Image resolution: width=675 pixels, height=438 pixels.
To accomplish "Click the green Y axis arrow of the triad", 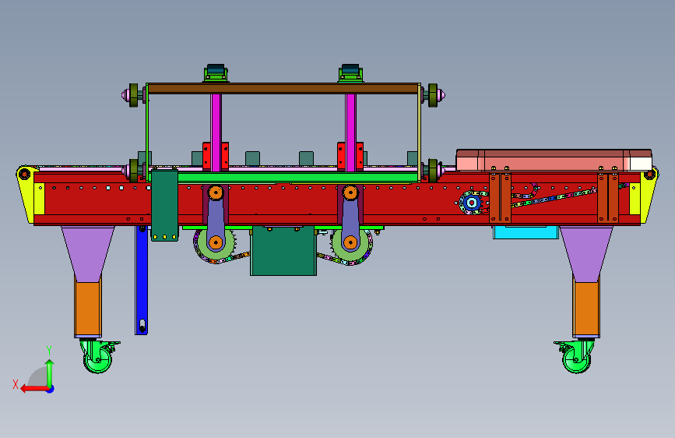I will (50, 373).
